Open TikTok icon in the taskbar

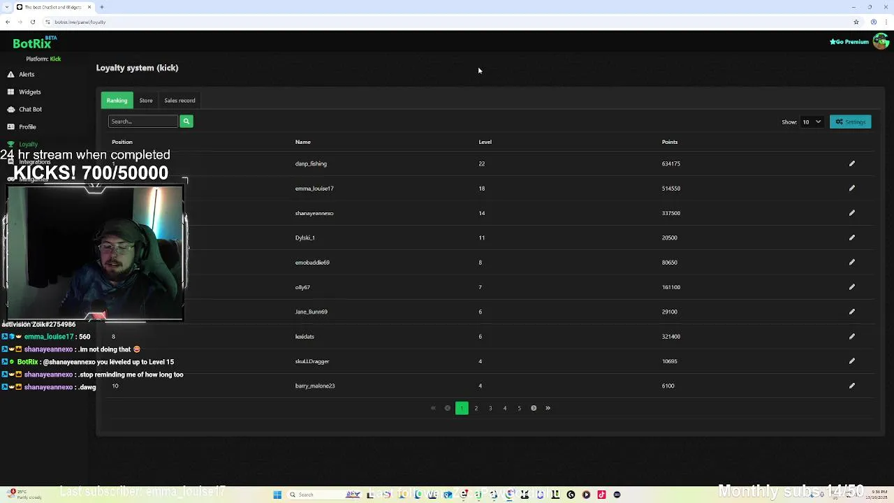tap(601, 495)
